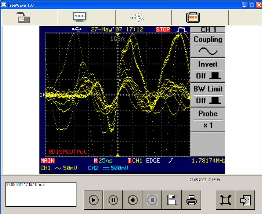Print the oscilloscope screen
Viewport: 262px width, 214px height.
pyautogui.click(x=191, y=200)
